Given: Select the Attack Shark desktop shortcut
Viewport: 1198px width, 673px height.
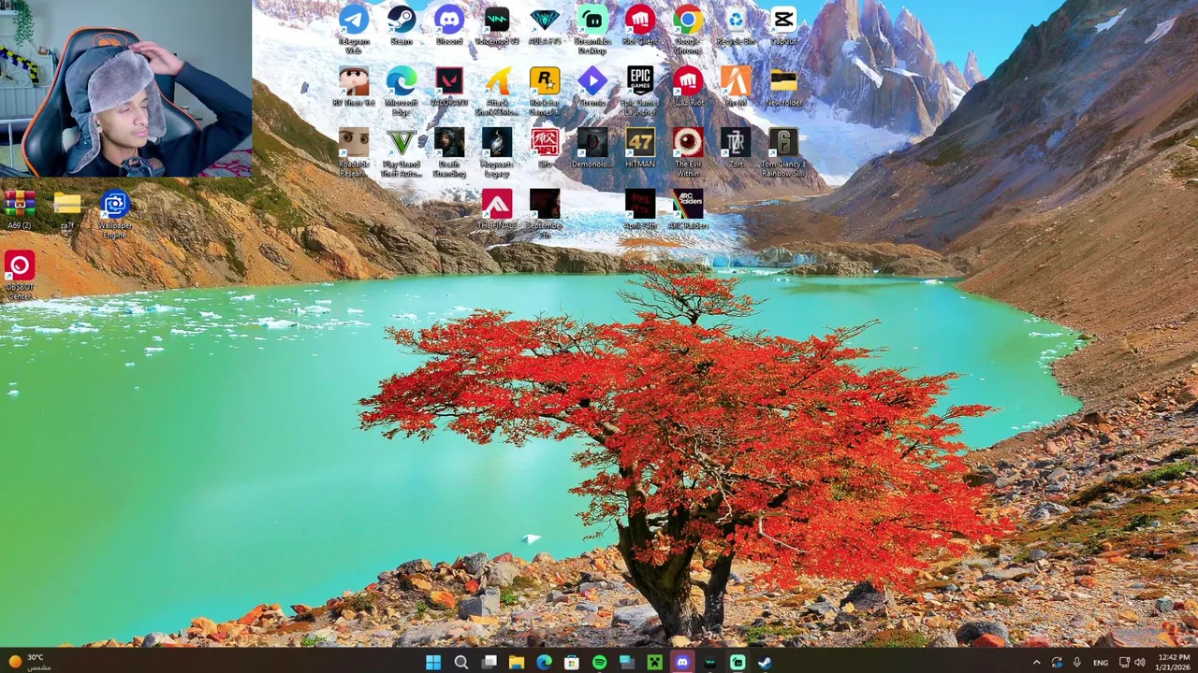Looking at the screenshot, I should pyautogui.click(x=497, y=89).
